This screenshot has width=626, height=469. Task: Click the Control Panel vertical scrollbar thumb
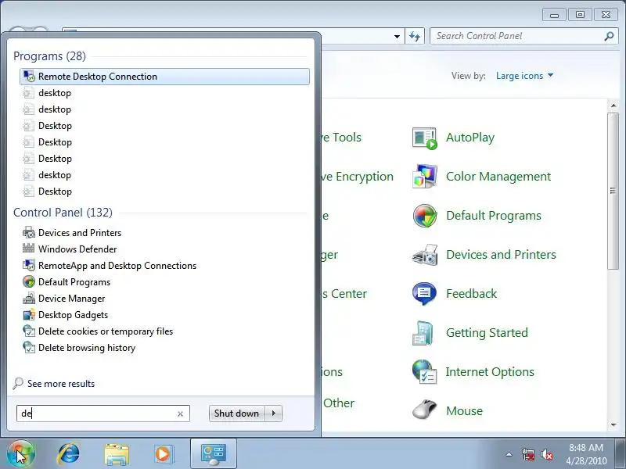[613, 191]
